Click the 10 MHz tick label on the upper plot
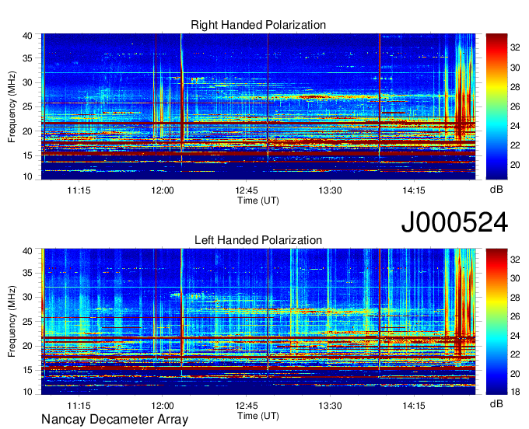Image resolution: width=529 pixels, height=429 pixels. click(x=27, y=176)
